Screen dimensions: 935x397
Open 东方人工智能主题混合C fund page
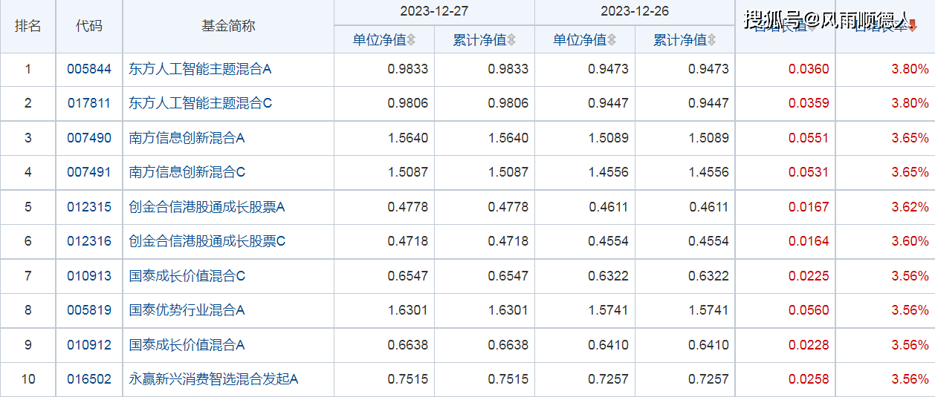pyautogui.click(x=201, y=103)
